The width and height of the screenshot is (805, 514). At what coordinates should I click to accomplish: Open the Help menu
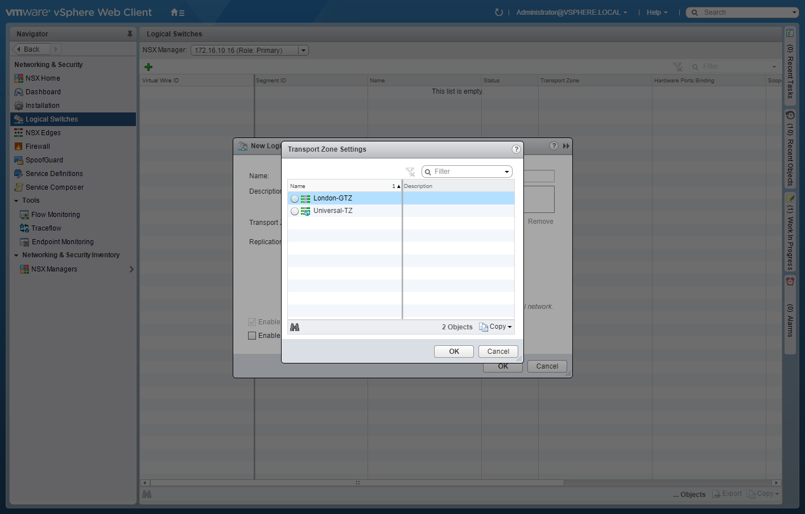click(x=657, y=12)
